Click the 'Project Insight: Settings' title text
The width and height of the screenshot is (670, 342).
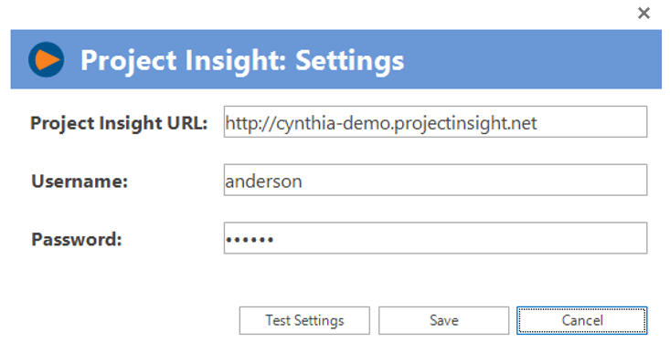click(x=242, y=60)
